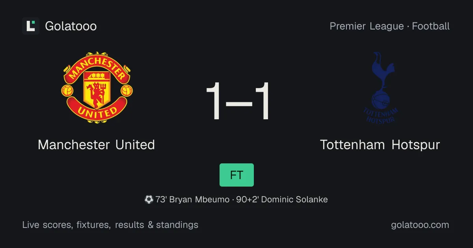
Task: Select the 73' Bryan Mbeumo goal entry
Action: 192,200
